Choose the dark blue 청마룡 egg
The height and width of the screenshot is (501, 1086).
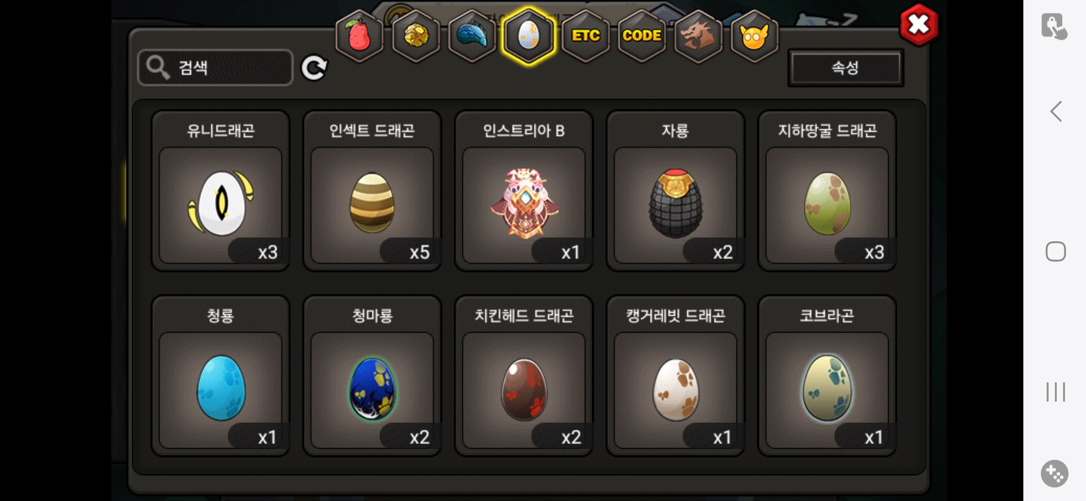372,376
